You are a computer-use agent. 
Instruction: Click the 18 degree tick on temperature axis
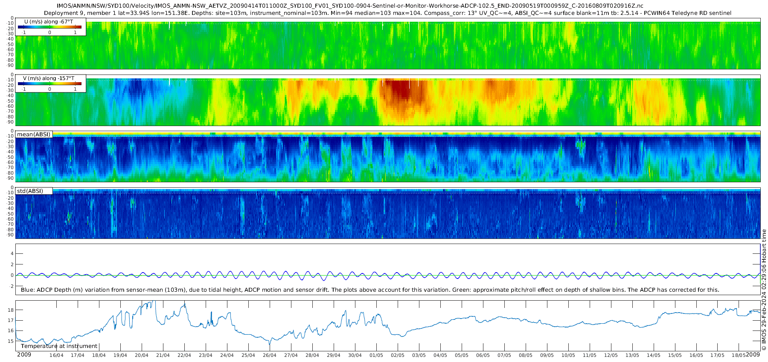[x=11, y=310]
